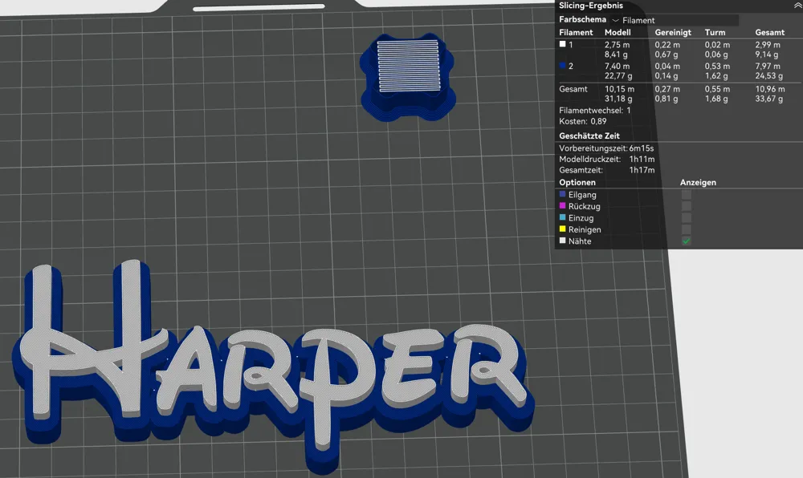Click the magenta Rückzug color swatch
The image size is (803, 478).
(562, 206)
